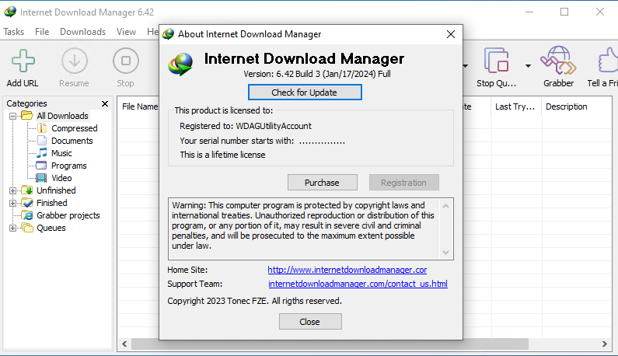Open the Tasks menu
Screen dimensions: 618x356
[x=14, y=32]
